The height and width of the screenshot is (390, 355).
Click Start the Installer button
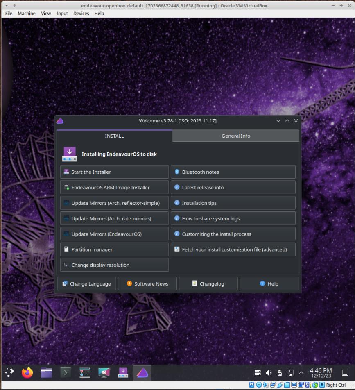point(114,172)
